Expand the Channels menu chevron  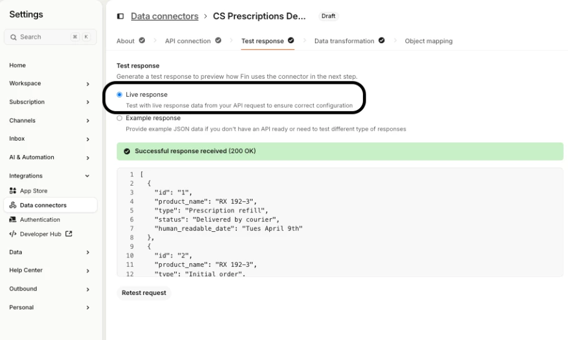tap(87, 121)
